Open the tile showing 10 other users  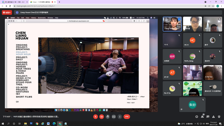pyautogui.click(x=212, y=89)
